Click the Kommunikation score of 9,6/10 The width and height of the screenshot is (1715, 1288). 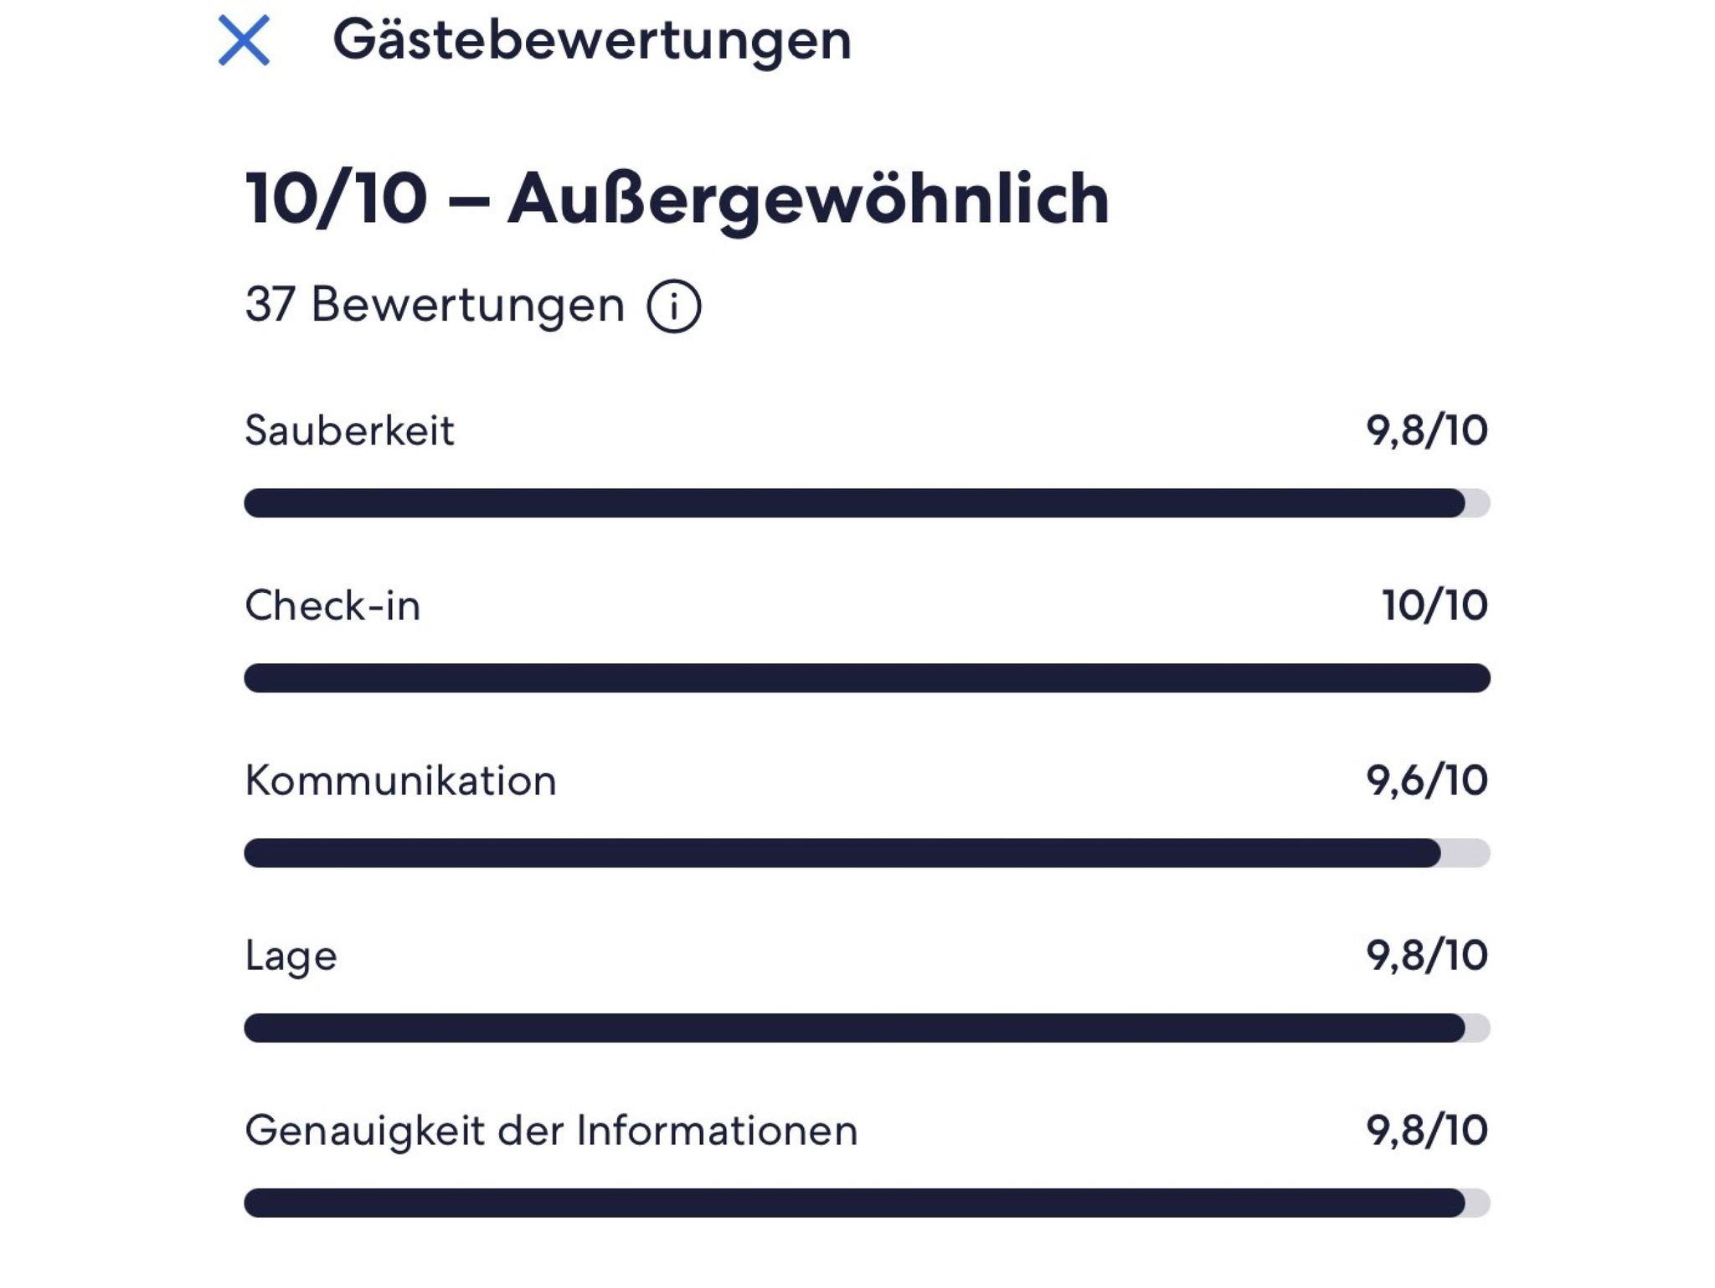[x=1426, y=781]
